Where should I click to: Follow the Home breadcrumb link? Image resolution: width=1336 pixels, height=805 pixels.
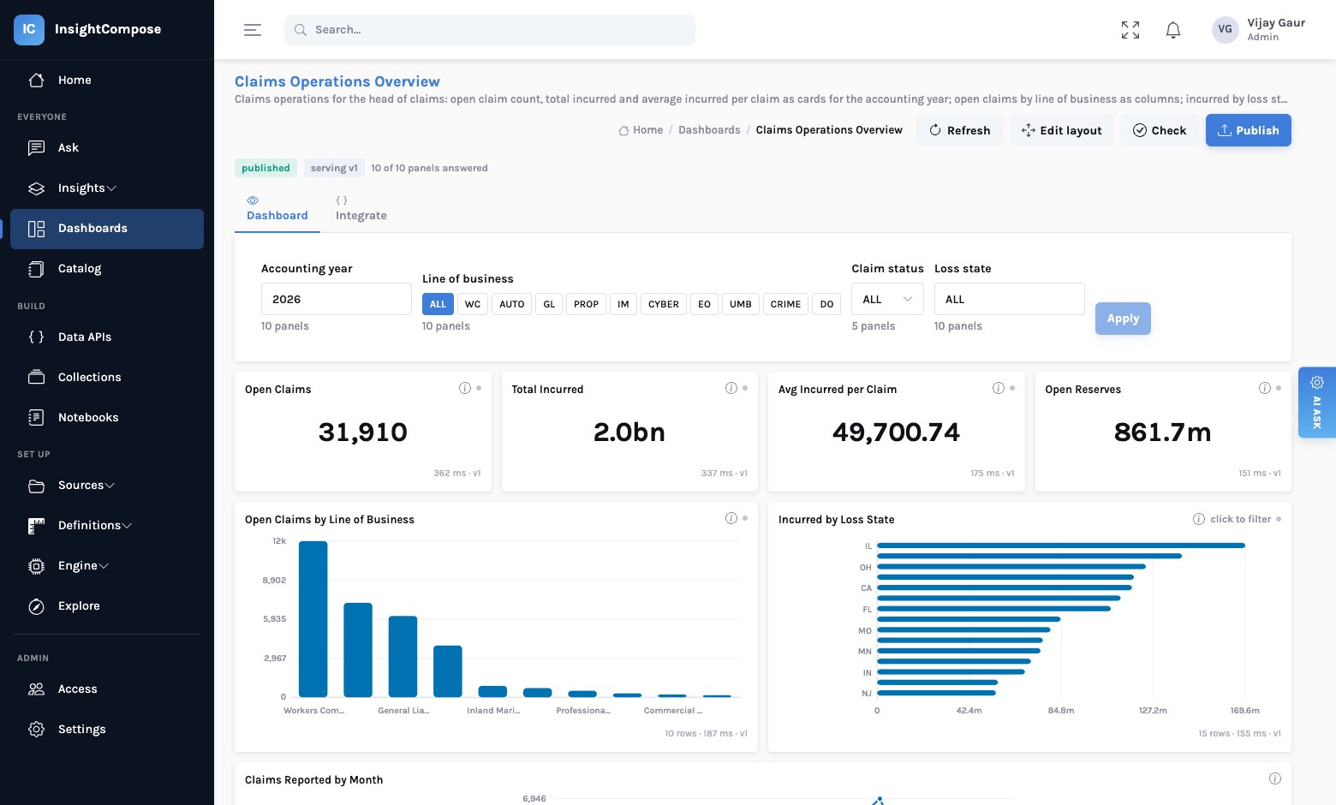pos(641,130)
